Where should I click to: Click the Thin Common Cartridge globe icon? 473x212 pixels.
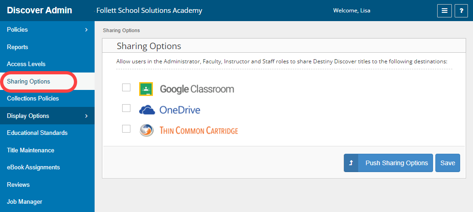(x=146, y=130)
